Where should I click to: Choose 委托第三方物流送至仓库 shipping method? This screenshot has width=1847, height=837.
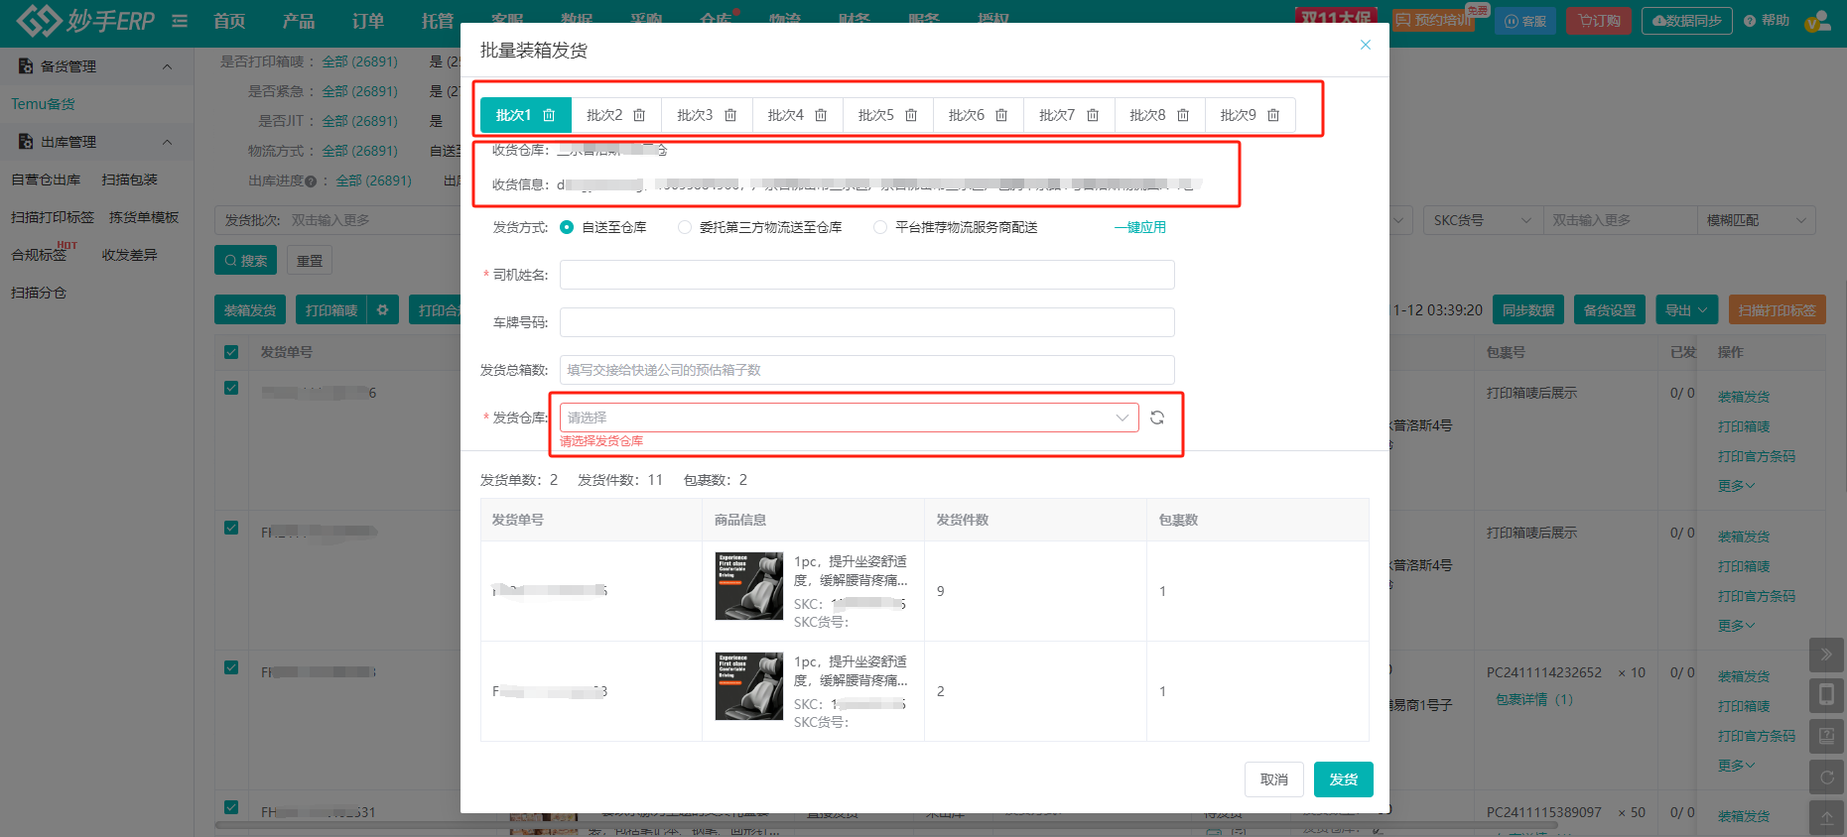(685, 227)
